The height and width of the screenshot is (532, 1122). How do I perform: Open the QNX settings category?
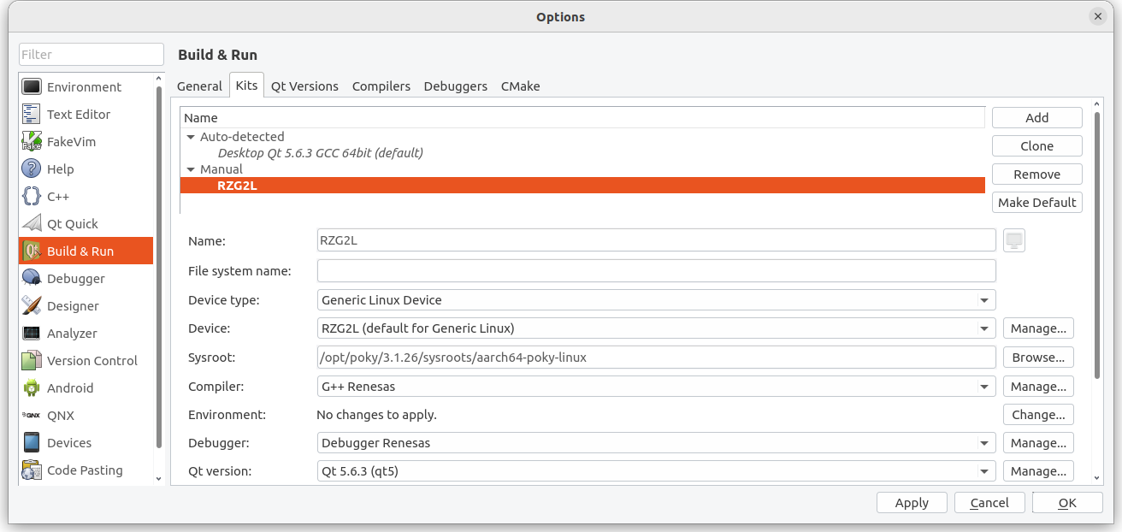coord(61,416)
